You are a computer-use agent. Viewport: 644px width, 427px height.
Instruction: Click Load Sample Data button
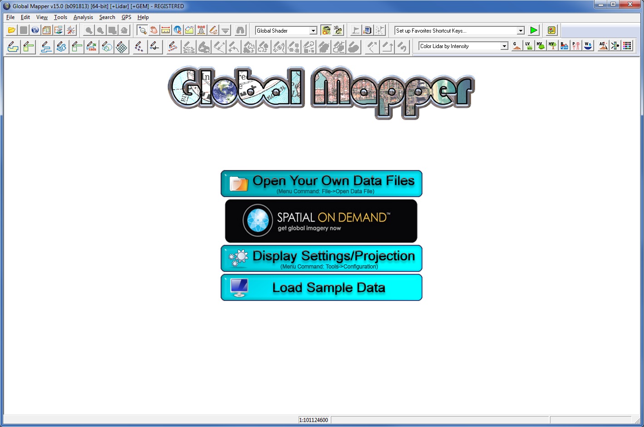tap(321, 287)
